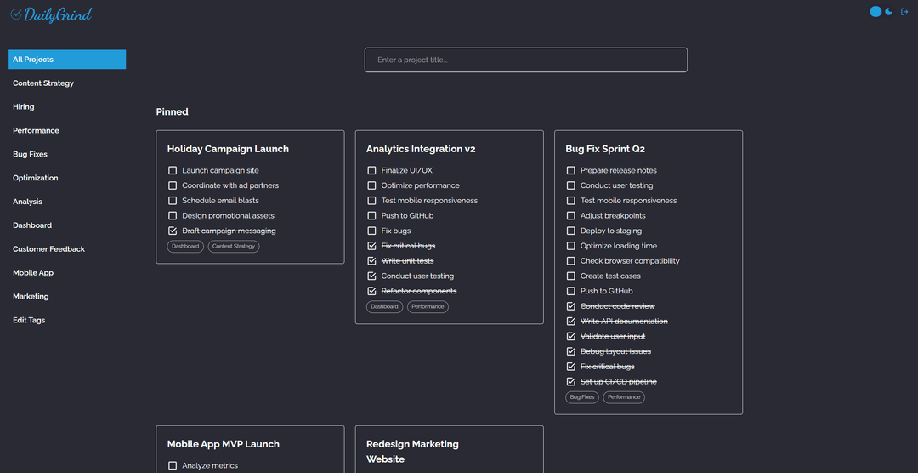Screen dimensions: 918x473
Task: Uncheck the Refactor components task
Action: click(371, 292)
